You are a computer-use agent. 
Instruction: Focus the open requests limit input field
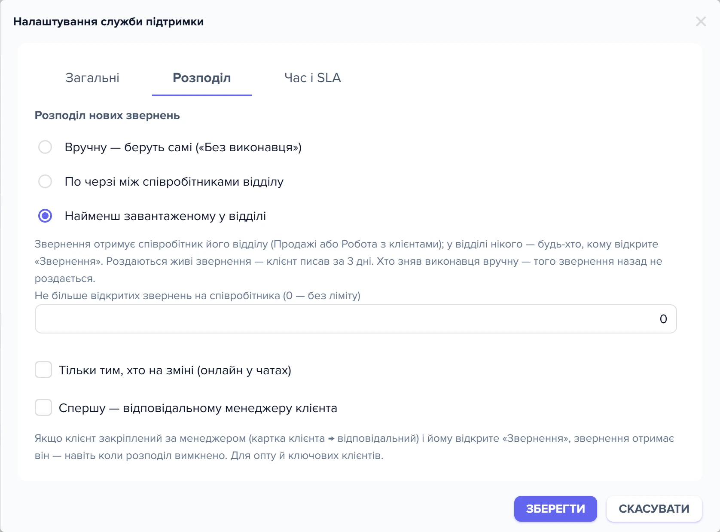(356, 319)
